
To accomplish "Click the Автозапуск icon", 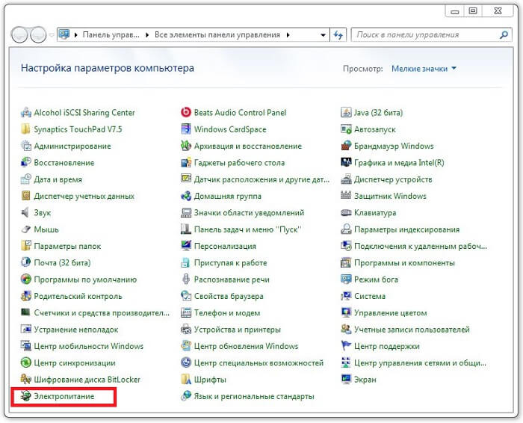I will 346,129.
